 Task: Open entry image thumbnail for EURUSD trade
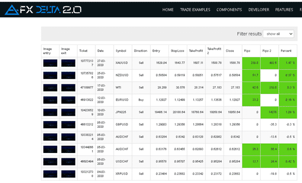click(50, 100)
